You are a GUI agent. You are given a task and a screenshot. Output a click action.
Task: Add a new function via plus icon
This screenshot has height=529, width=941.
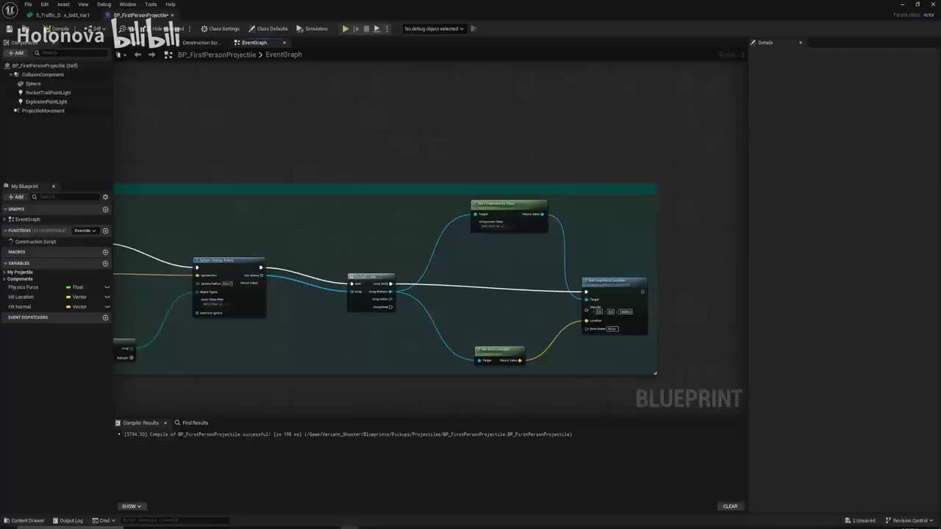[x=105, y=231]
